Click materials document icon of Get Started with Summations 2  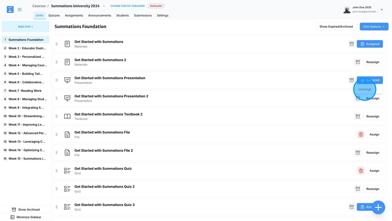pos(67,62)
